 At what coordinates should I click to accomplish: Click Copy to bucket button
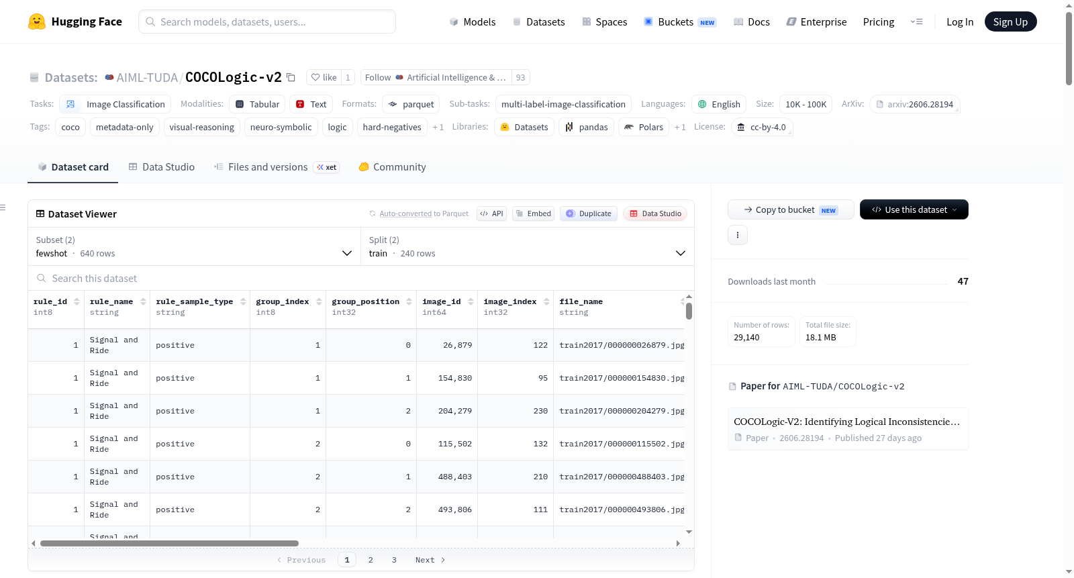791,209
